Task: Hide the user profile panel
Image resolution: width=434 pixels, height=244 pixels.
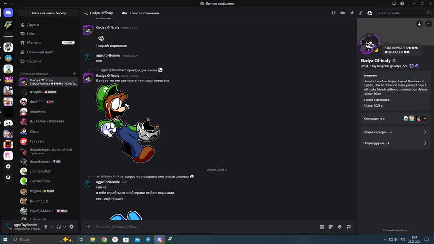Action: click(x=370, y=13)
